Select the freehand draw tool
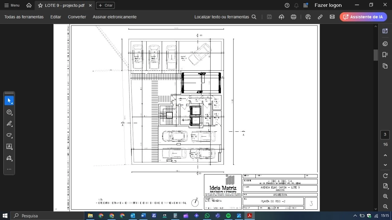This screenshot has width=392, height=220. click(9, 135)
